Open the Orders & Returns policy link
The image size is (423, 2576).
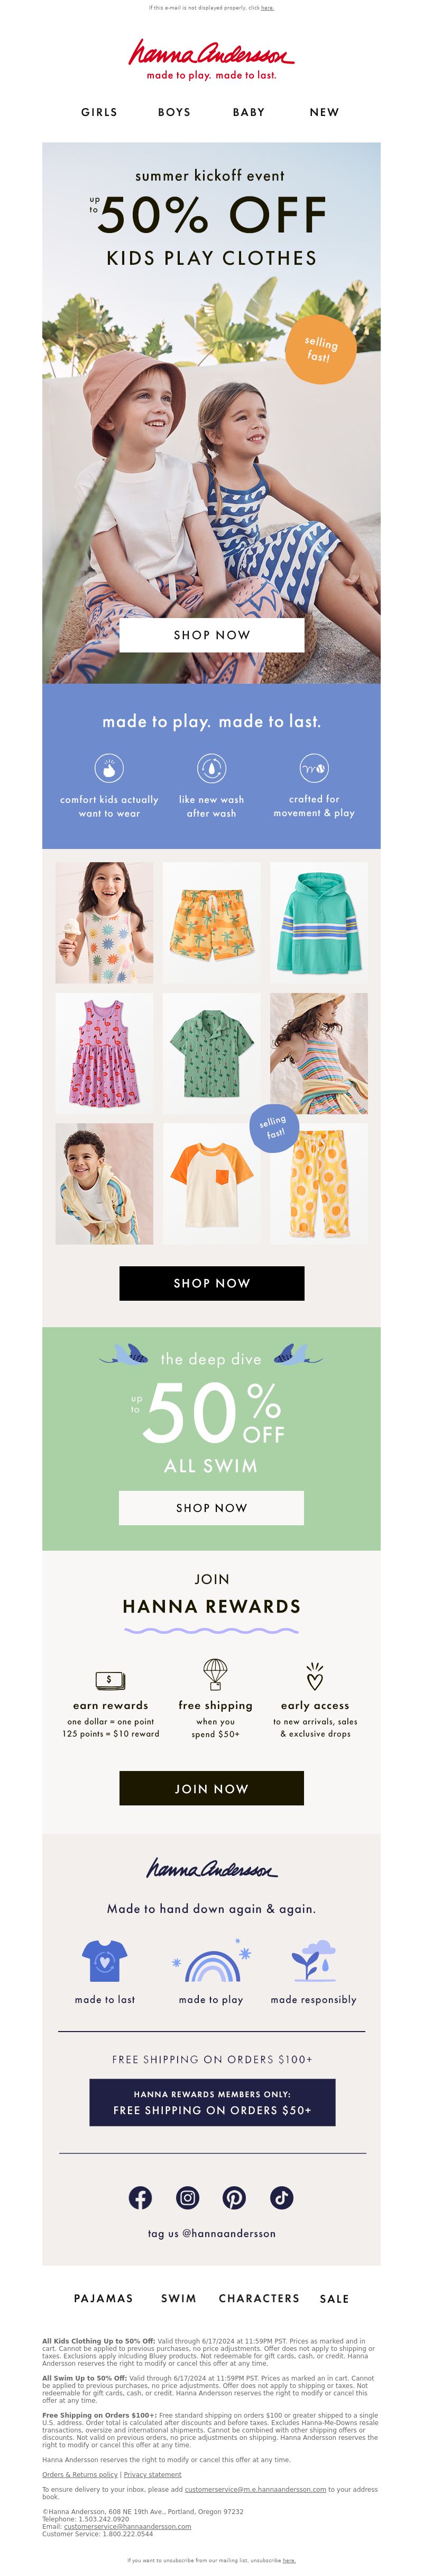(x=80, y=2474)
